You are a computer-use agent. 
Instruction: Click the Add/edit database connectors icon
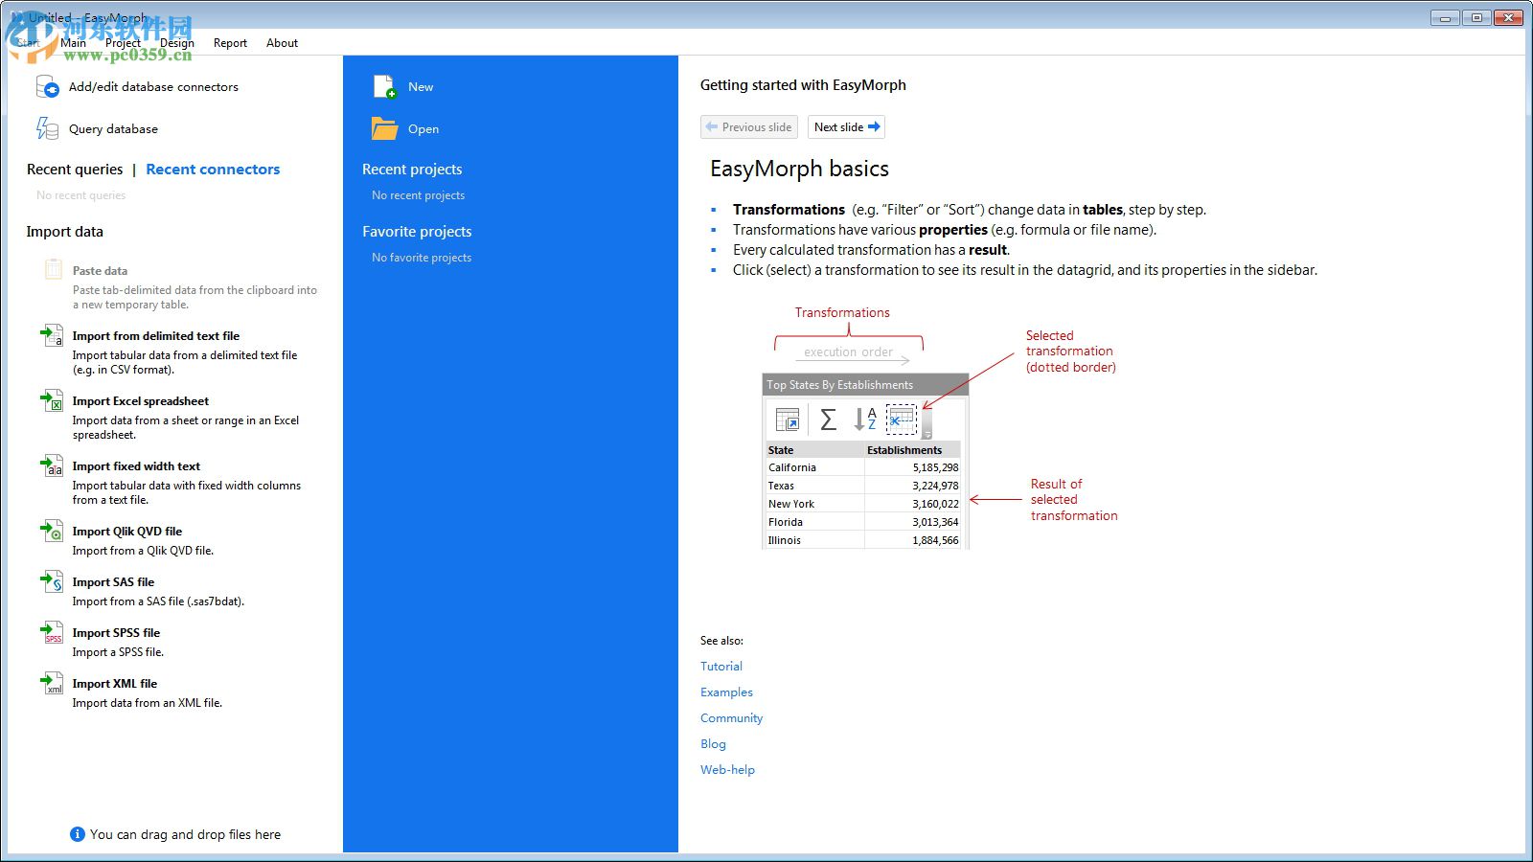click(x=48, y=86)
